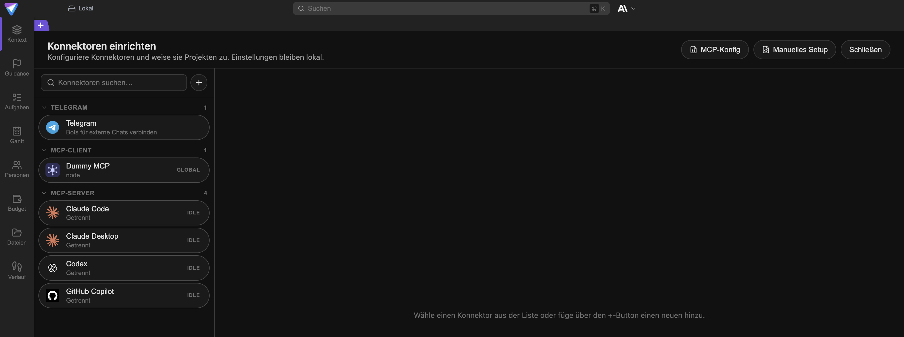Click the IDLE status of Codex
Screen dimensions: 904x337
(193, 268)
